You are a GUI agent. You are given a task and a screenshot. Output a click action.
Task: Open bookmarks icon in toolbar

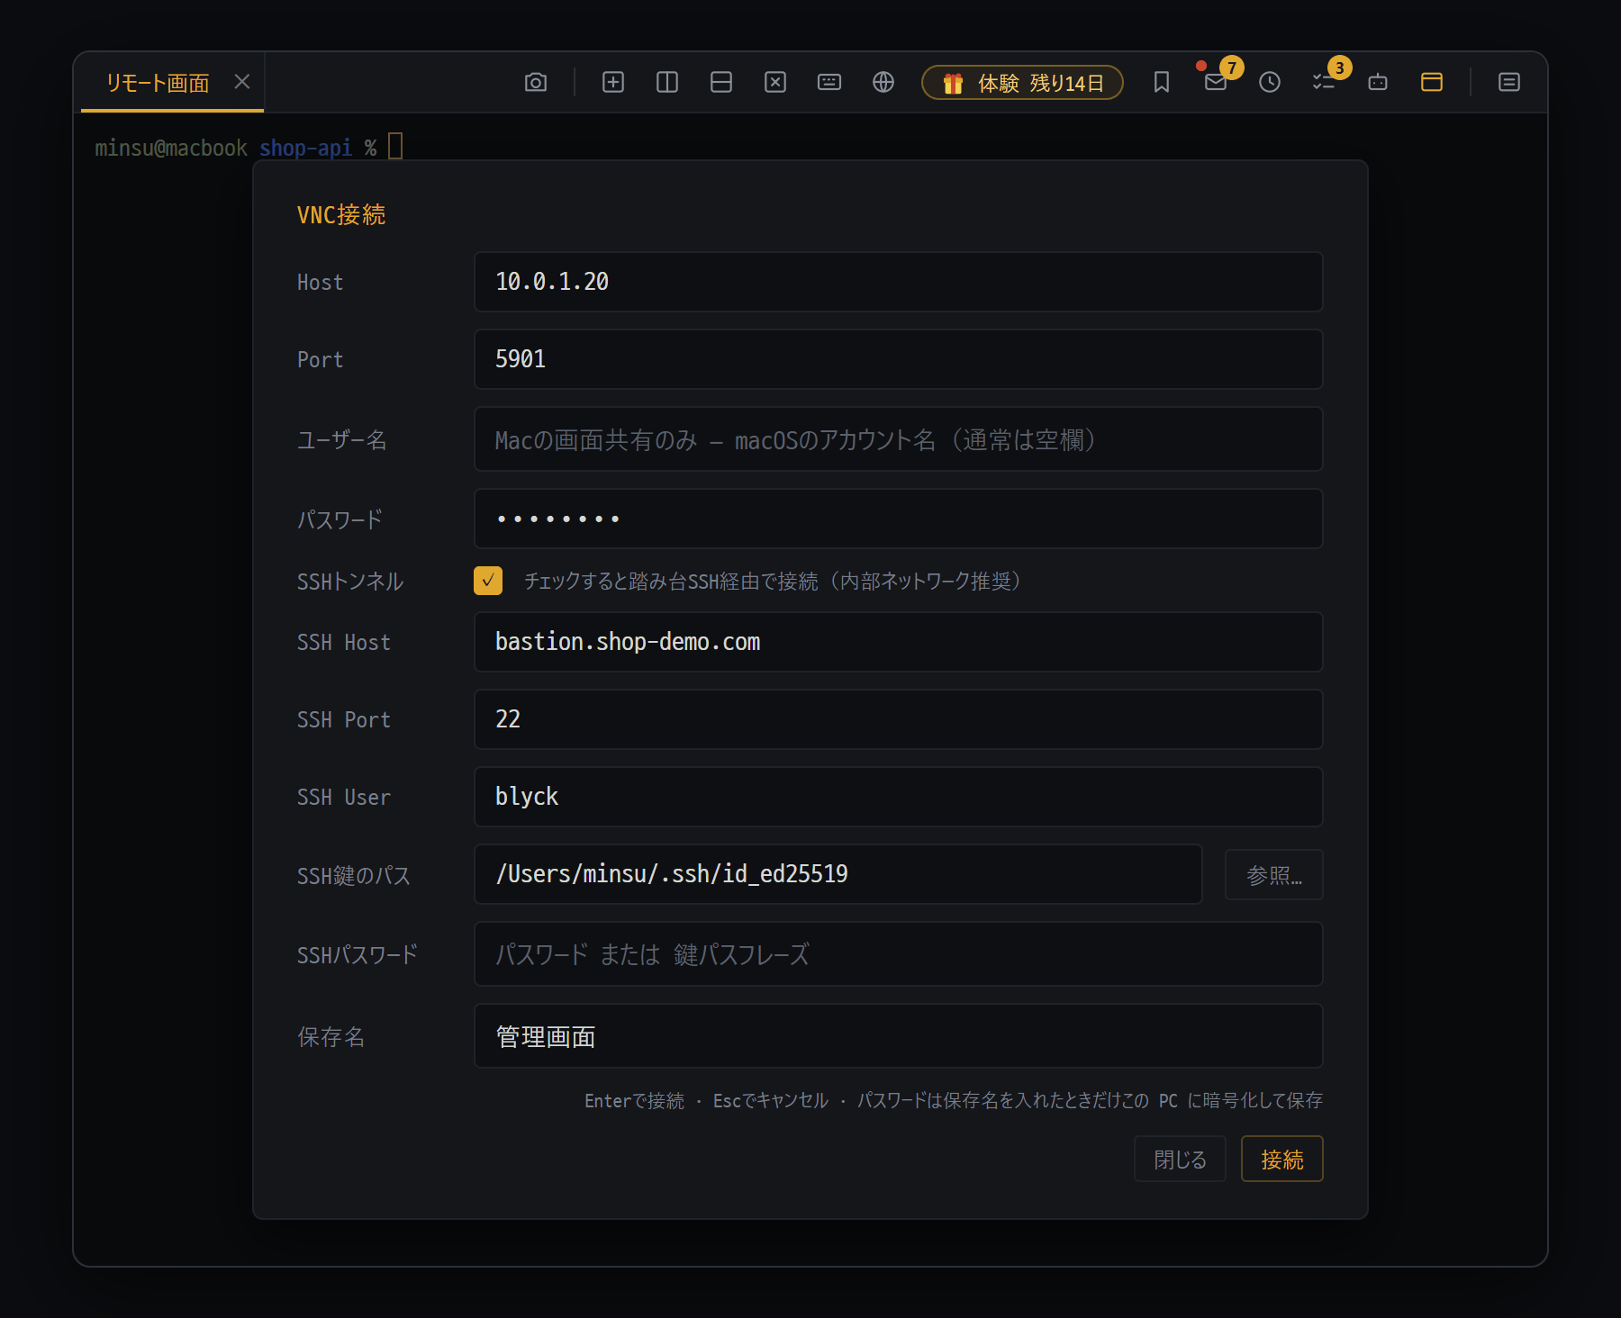pos(1162,83)
